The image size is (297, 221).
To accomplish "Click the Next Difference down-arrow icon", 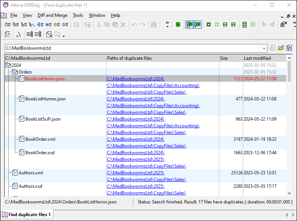I will (209, 25).
